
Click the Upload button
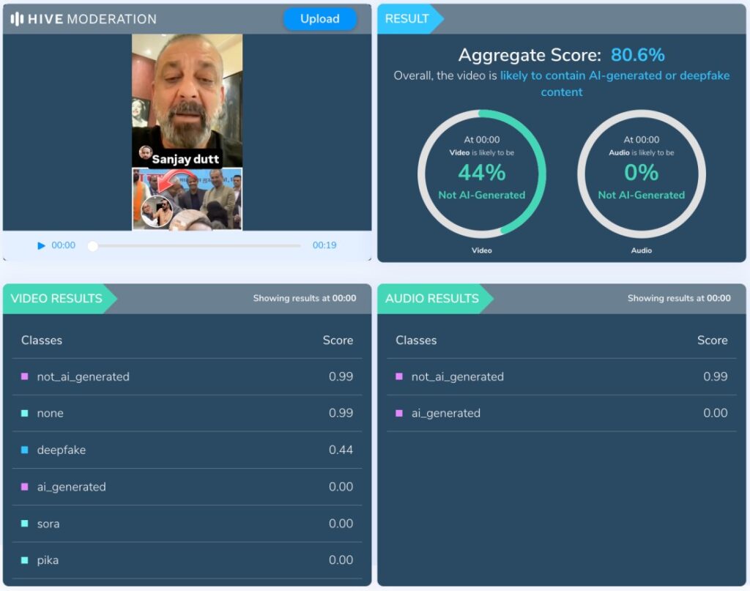click(320, 19)
